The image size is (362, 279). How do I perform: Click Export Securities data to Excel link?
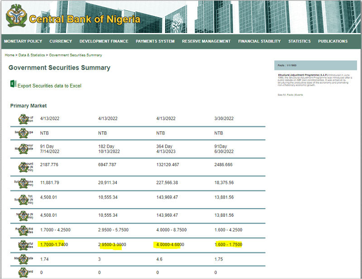point(49,86)
